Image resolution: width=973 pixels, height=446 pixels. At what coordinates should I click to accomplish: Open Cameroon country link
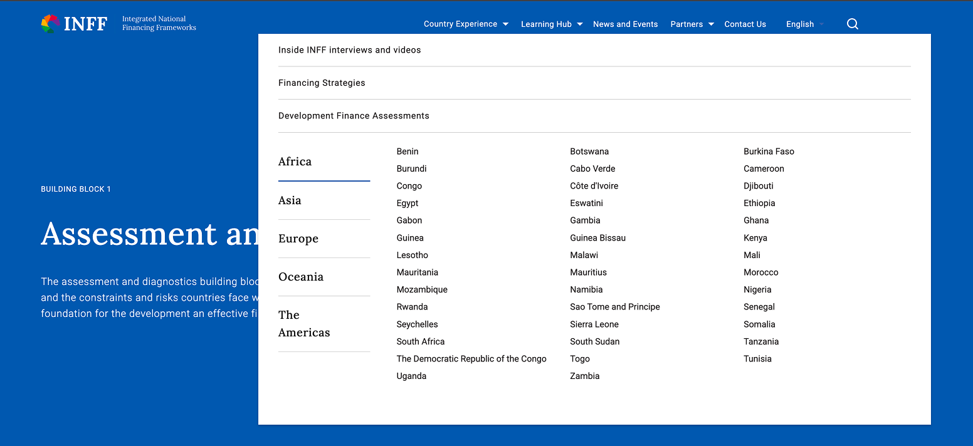(764, 169)
